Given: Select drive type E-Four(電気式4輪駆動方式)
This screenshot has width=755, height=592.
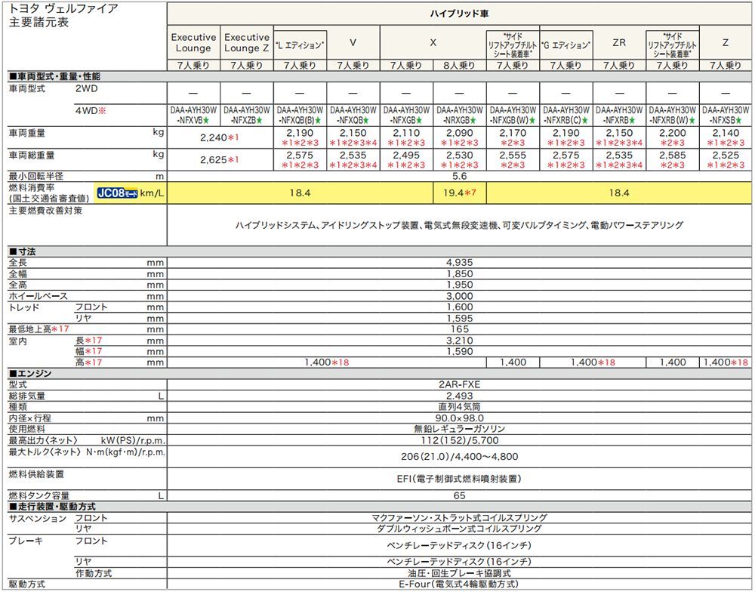Looking at the screenshot, I should tap(459, 584).
